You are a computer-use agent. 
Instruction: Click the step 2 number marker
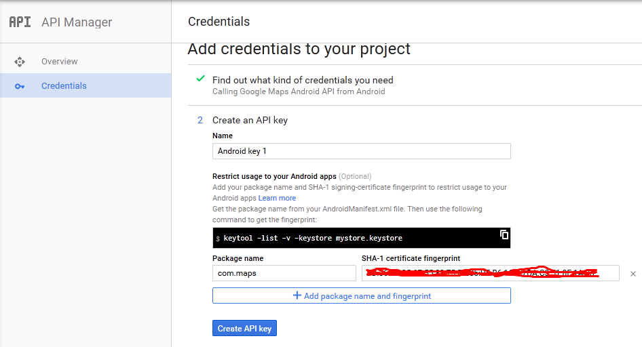tap(200, 120)
